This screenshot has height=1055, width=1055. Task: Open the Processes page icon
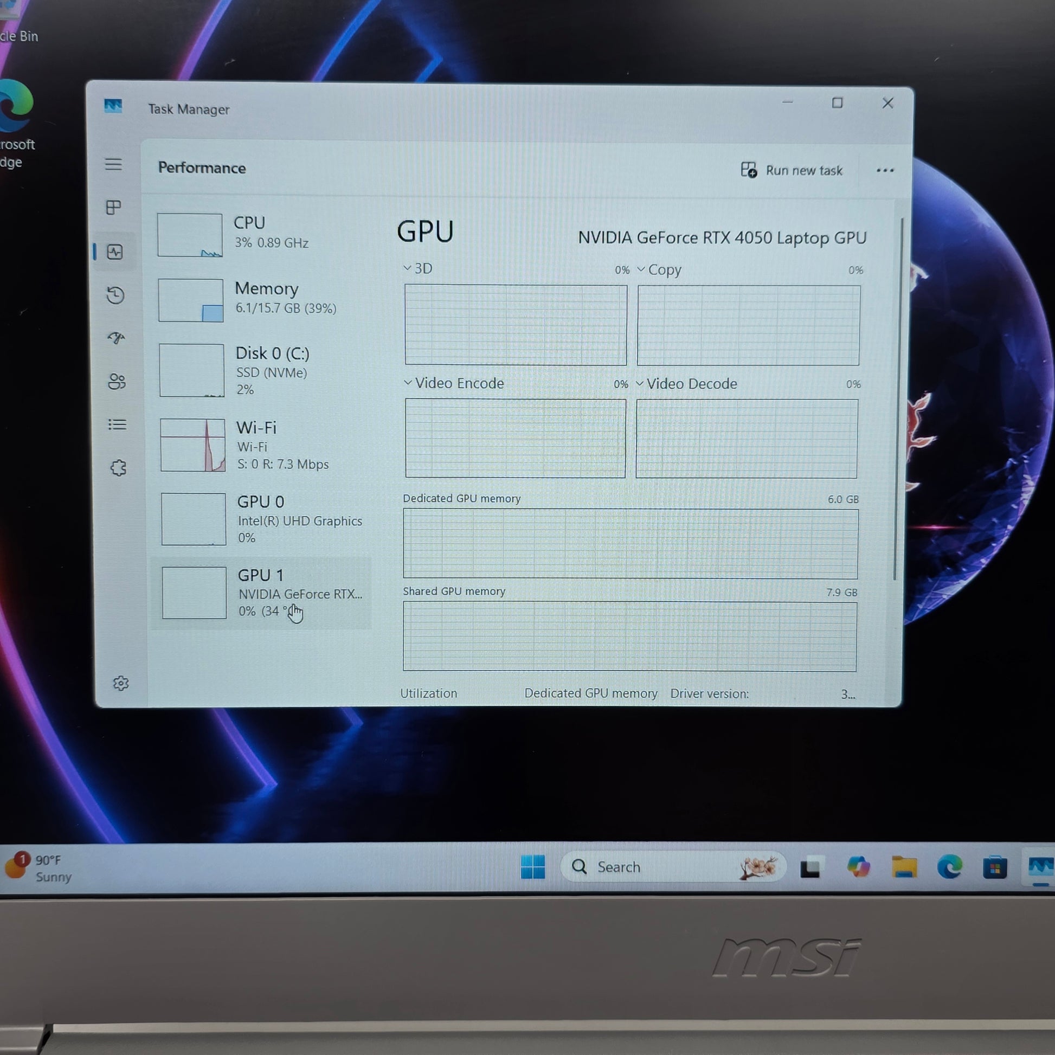[x=114, y=208]
